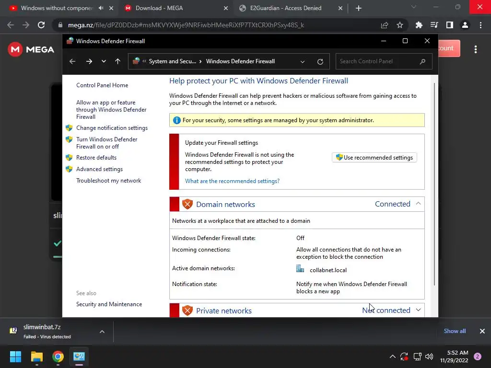Viewport: 491px width, 368px height.
Task: Open Turn Windows Defender Firewall on or off
Action: pos(107,143)
